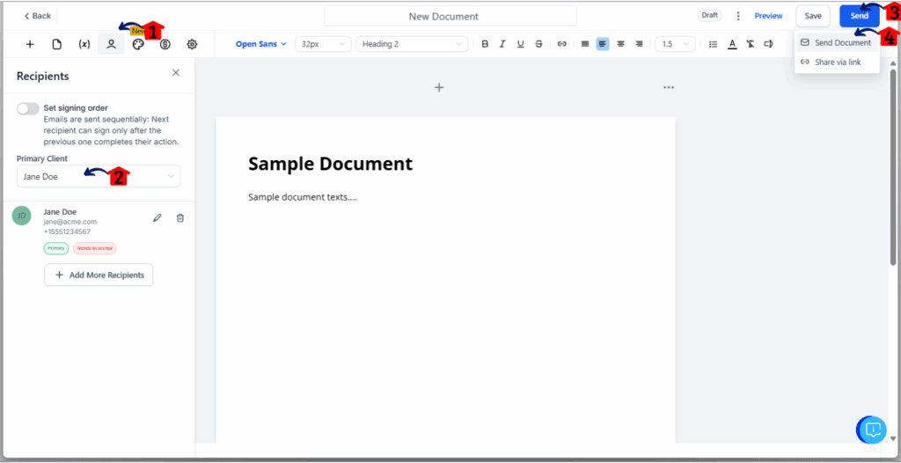Click Add More Recipients button

point(99,275)
